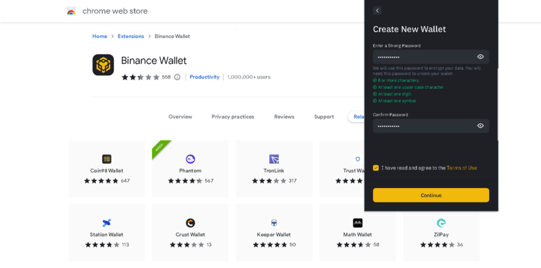Open the Trust Wallet shield icon
This screenshot has width=541, height=268.
point(358,159)
